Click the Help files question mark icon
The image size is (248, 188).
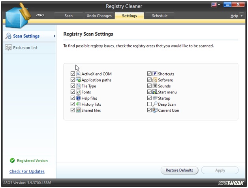click(x=78, y=98)
